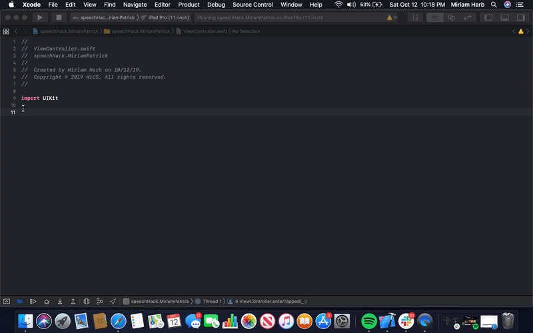Select the Standard editor button
The image size is (533, 333).
435,17
